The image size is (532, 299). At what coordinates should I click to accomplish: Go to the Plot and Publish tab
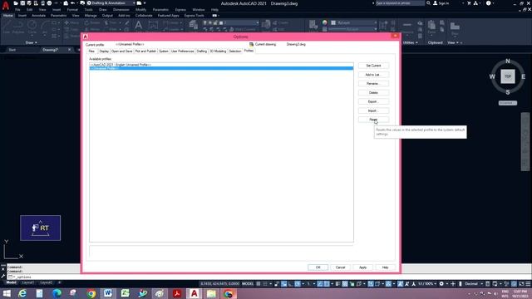click(145, 51)
